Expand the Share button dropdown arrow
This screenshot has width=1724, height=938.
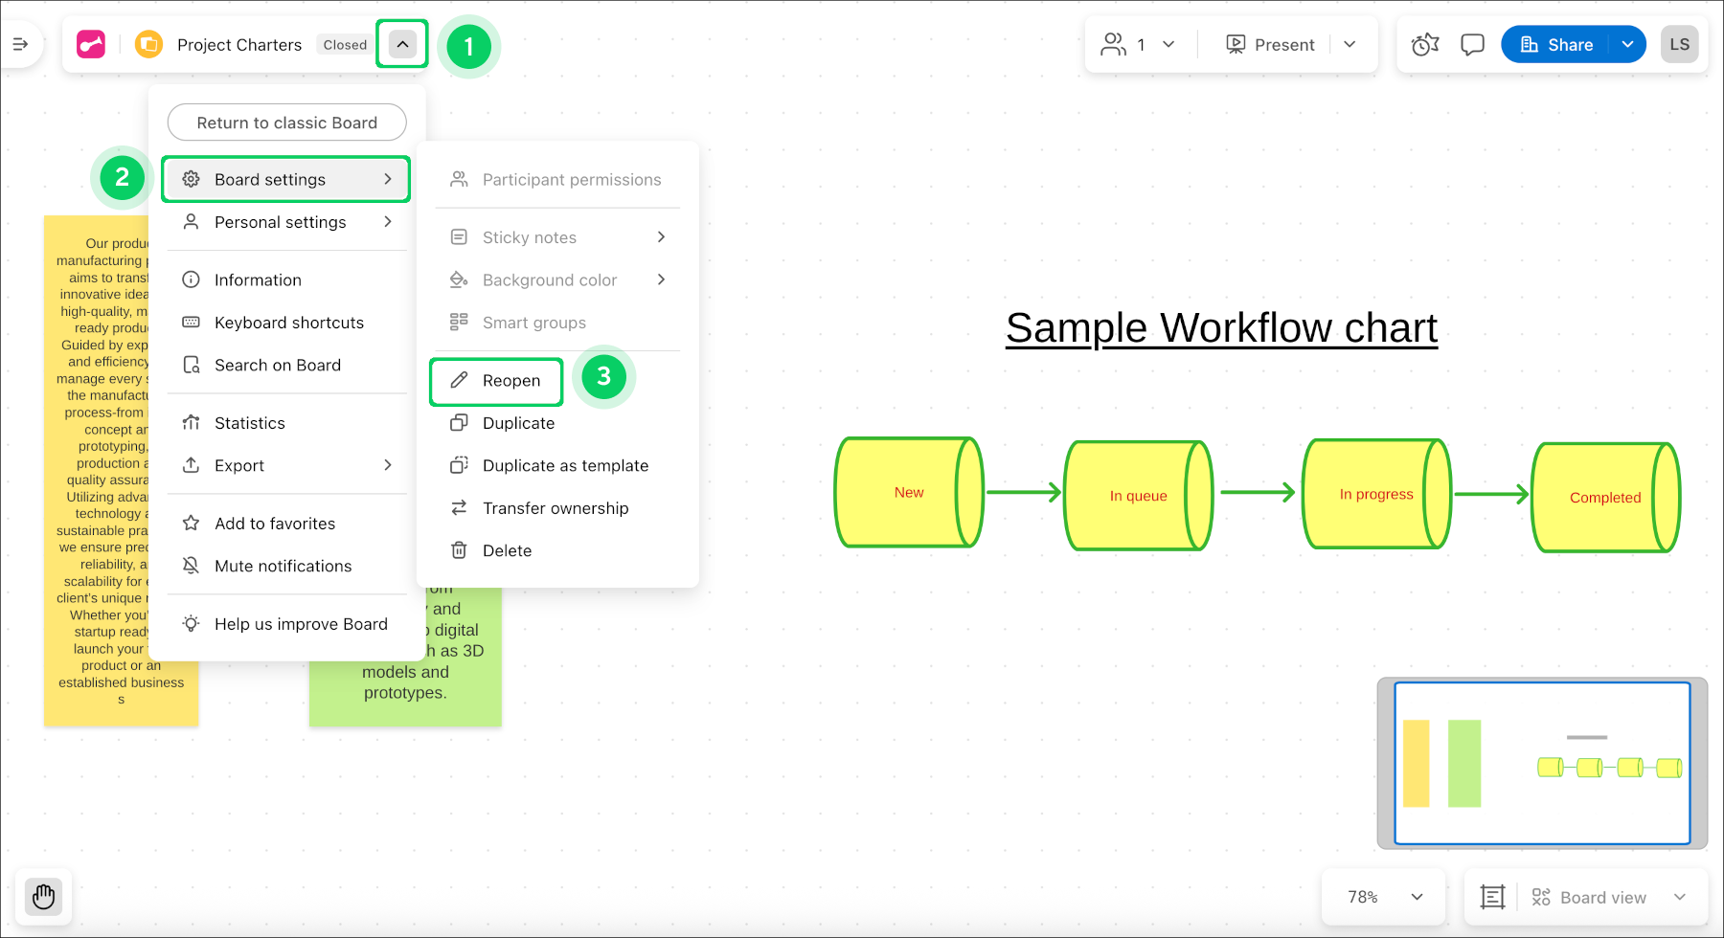point(1627,45)
